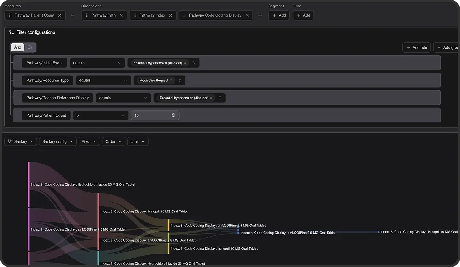Screen dimensions: 460x267
Task: Click Add button under Segment
Action: pyautogui.click(x=279, y=15)
